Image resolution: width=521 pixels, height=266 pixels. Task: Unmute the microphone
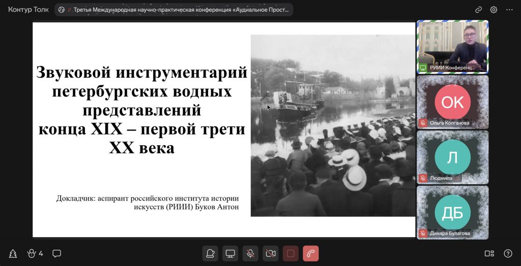[x=250, y=253]
